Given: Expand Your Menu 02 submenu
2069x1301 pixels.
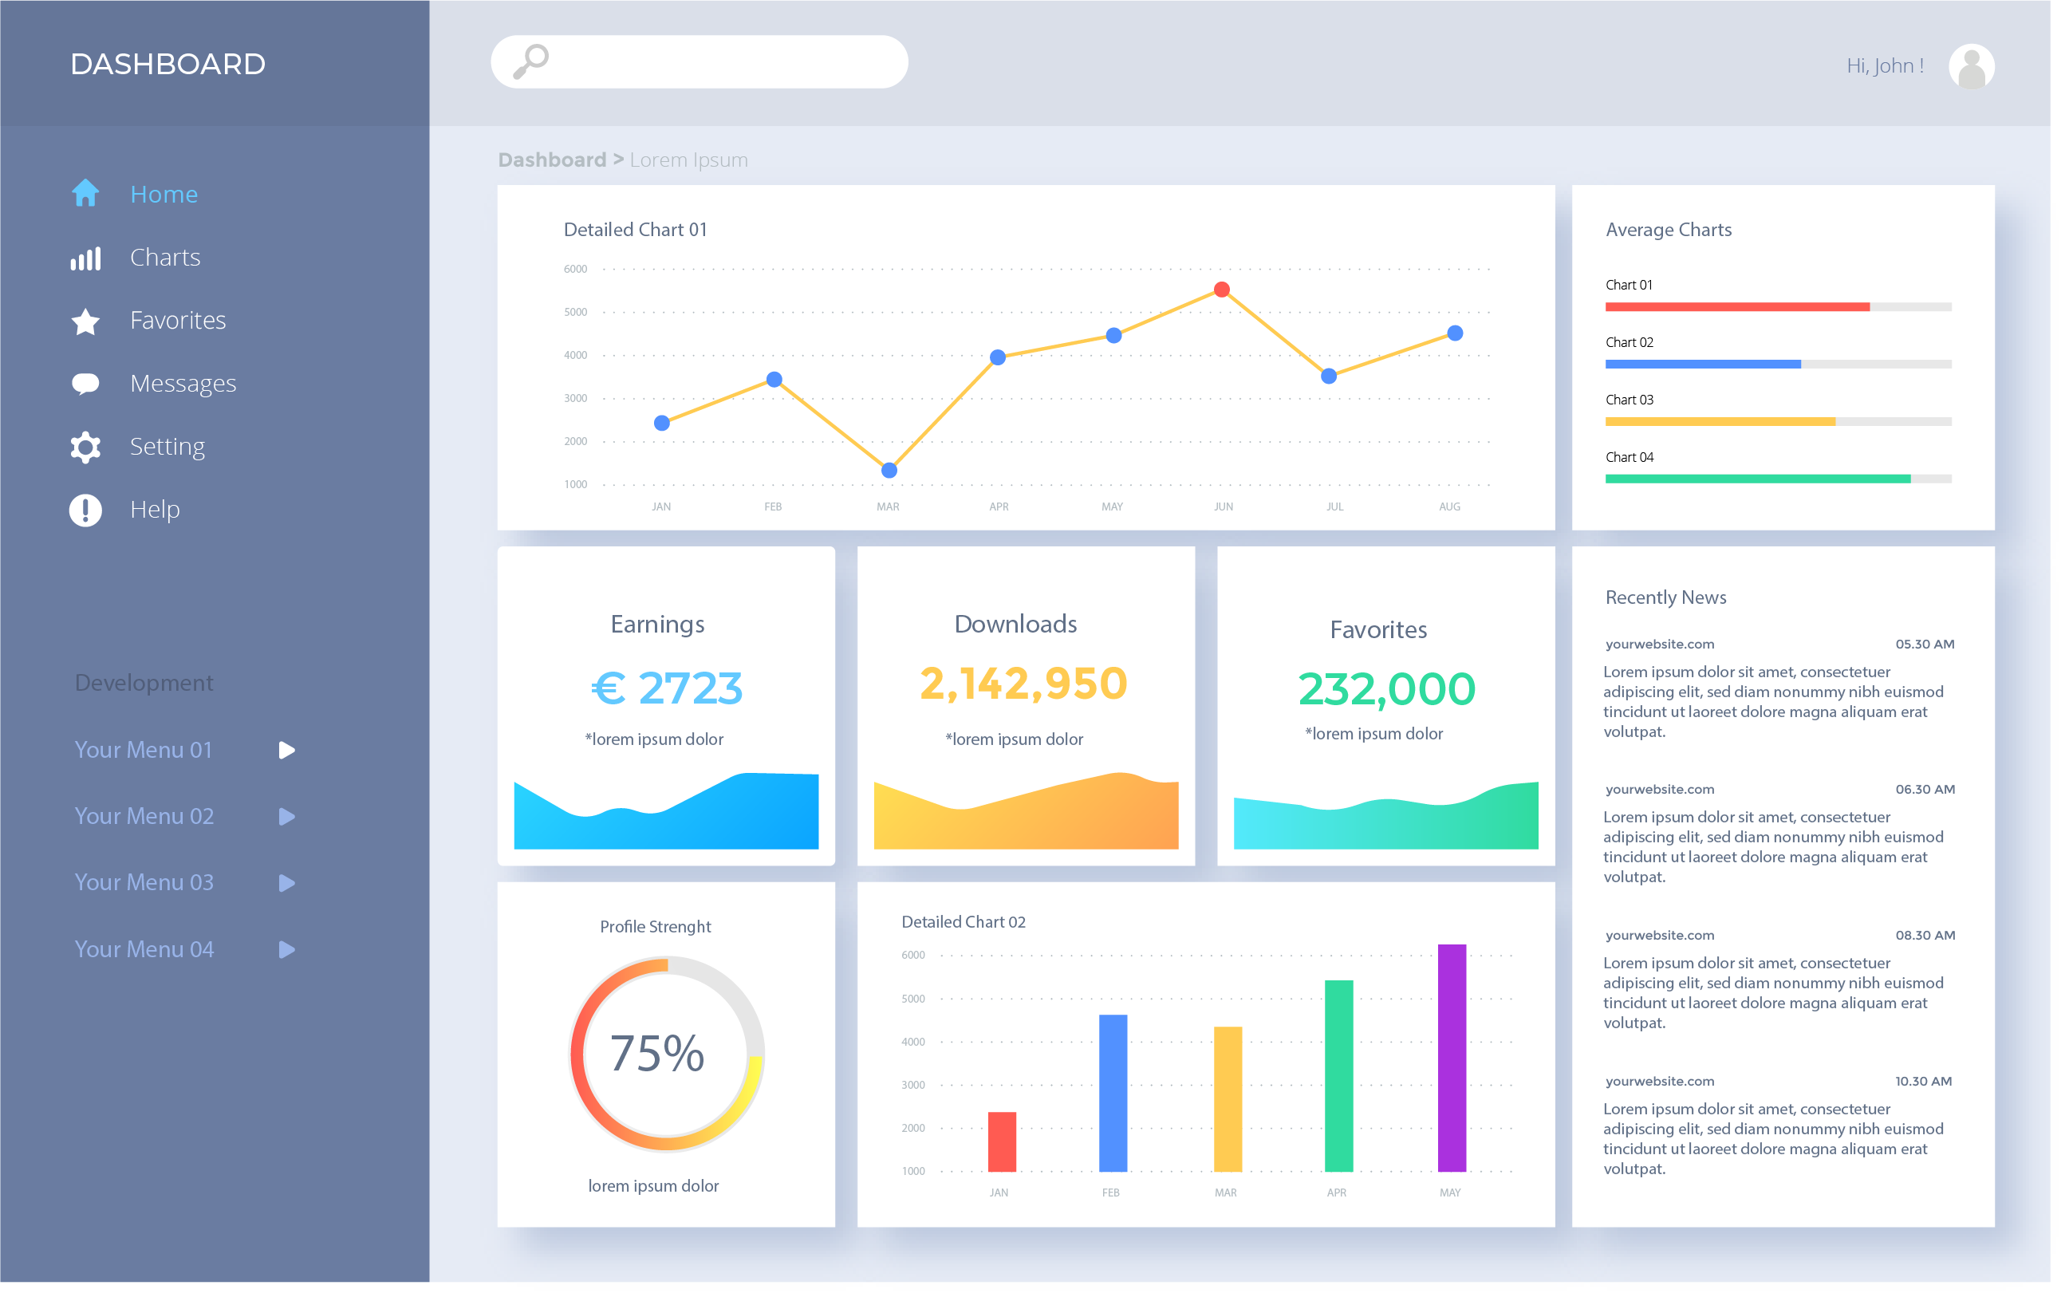Looking at the screenshot, I should (x=287, y=815).
